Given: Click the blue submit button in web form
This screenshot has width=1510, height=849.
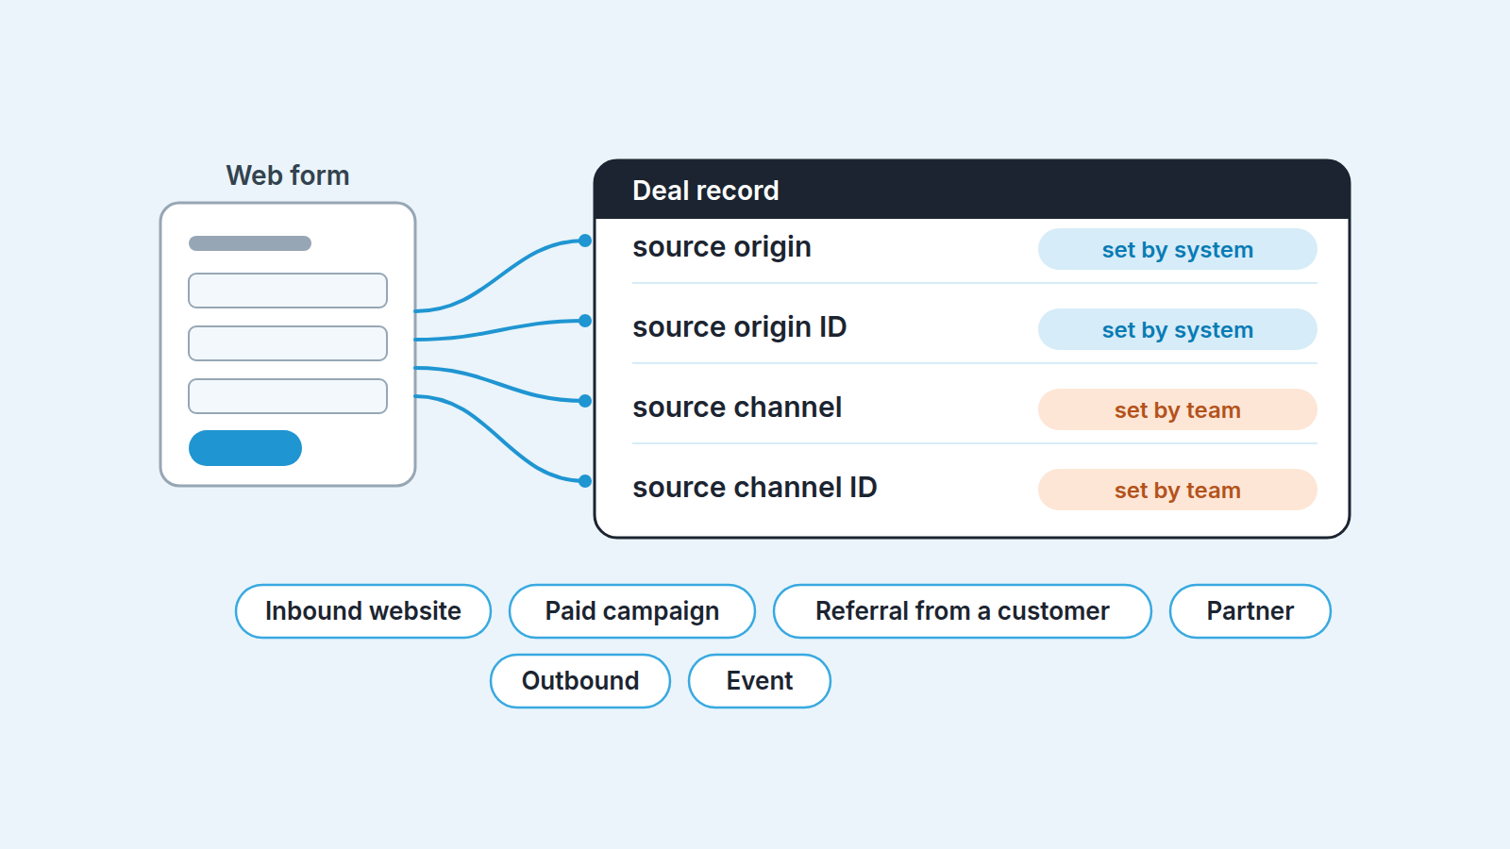Looking at the screenshot, I should pos(245,448).
